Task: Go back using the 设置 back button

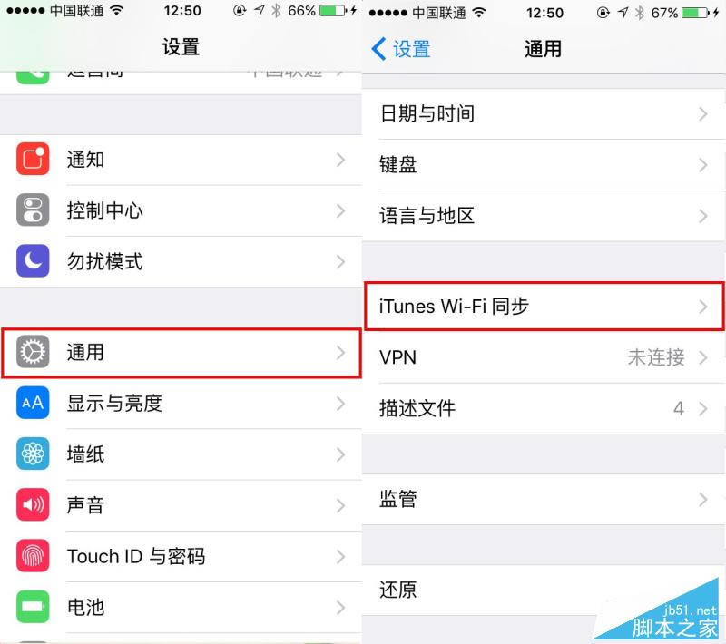Action: (401, 49)
